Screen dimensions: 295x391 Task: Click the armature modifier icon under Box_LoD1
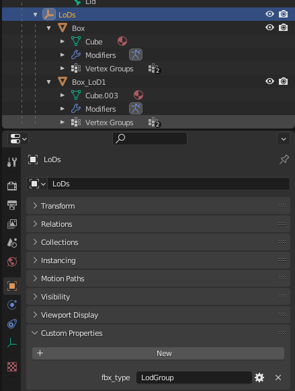pos(136,108)
